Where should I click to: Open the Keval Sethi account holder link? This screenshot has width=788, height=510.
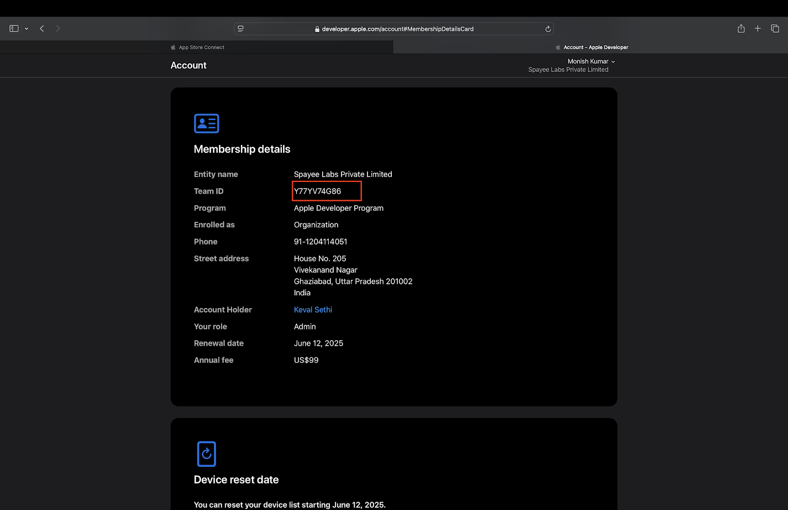tap(313, 310)
